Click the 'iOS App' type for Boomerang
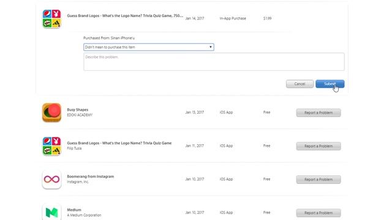The width and height of the screenshot is (392, 220). pos(226,179)
